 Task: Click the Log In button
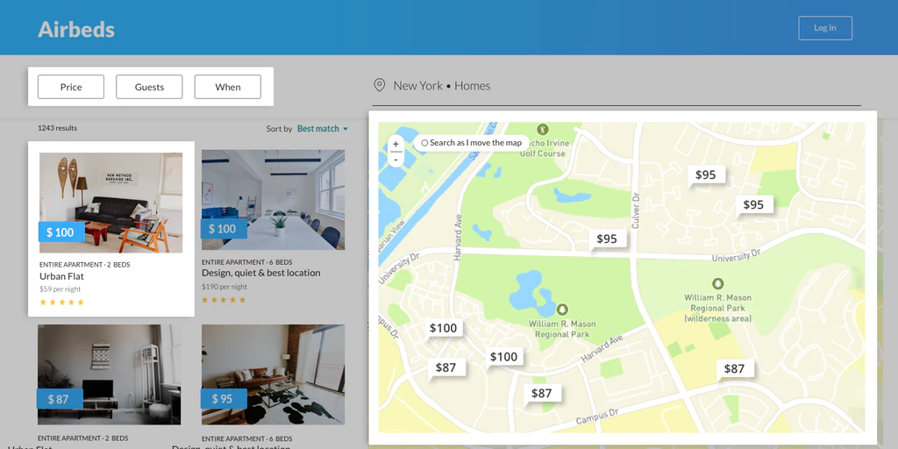[825, 28]
